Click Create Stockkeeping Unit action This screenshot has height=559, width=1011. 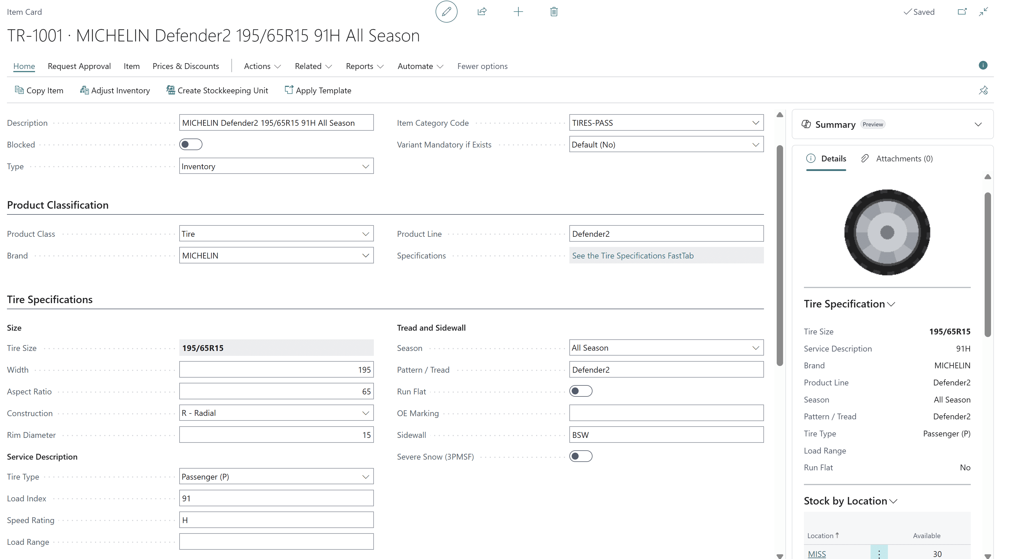[x=217, y=90]
